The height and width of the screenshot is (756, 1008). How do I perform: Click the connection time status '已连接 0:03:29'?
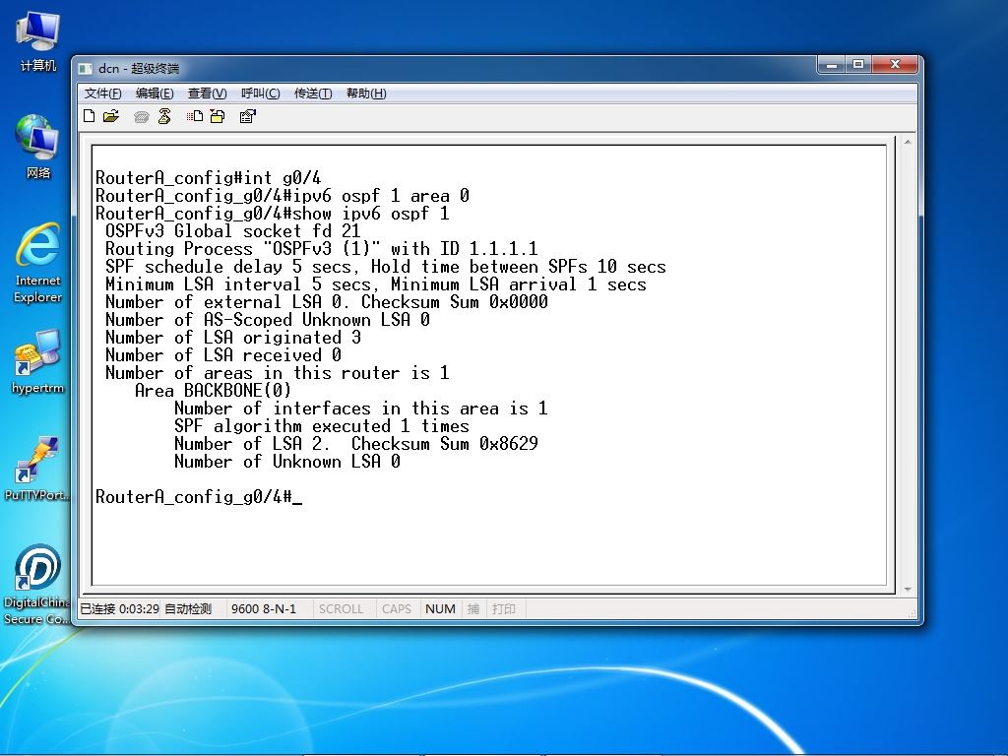click(x=119, y=608)
